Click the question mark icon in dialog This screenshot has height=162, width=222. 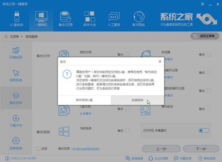tap(67, 74)
